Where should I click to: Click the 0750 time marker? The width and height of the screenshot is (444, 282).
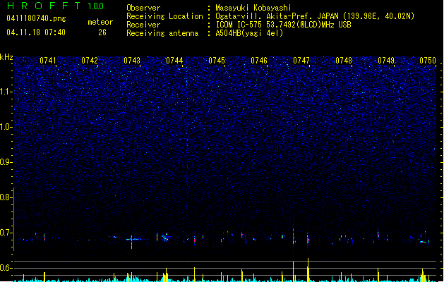click(x=428, y=61)
